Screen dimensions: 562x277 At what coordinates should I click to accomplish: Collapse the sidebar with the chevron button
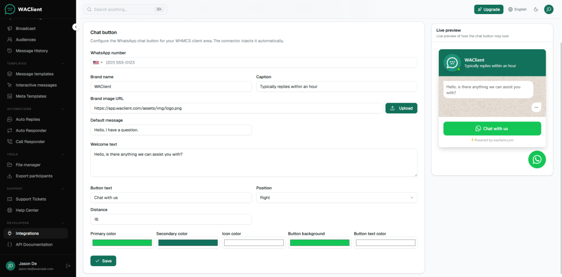coord(76,27)
